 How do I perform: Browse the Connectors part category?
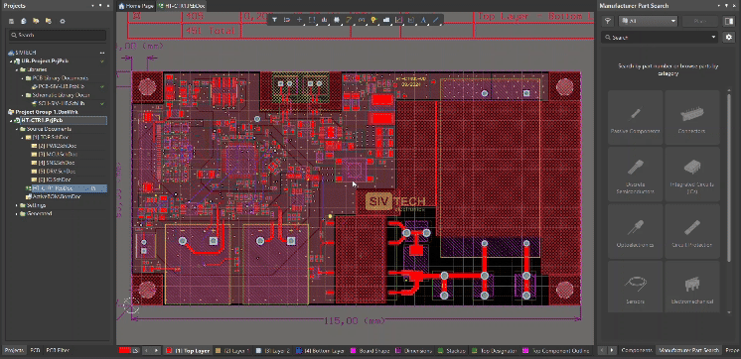point(692,117)
